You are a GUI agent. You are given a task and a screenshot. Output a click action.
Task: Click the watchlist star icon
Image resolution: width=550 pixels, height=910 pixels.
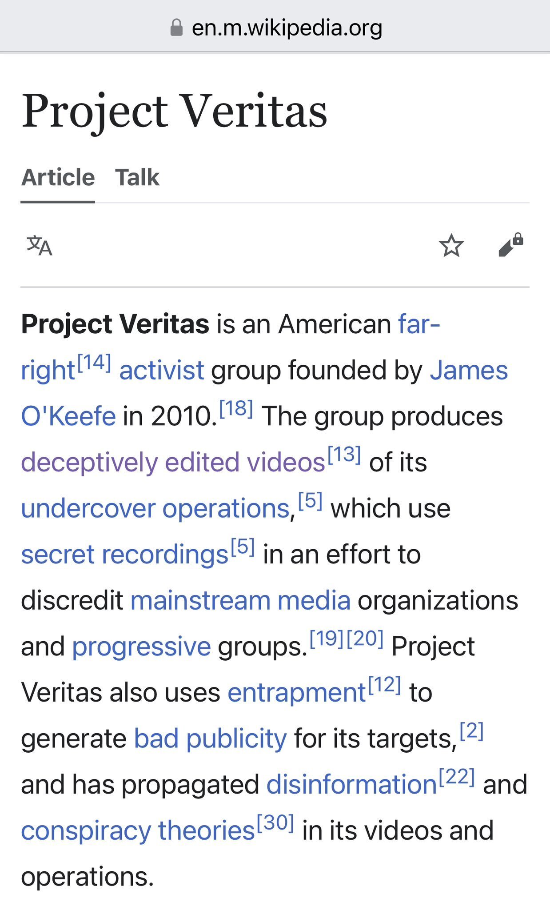451,246
